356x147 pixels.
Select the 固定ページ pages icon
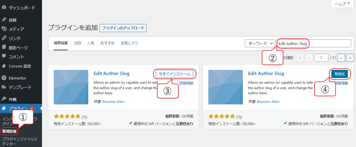point(4,47)
